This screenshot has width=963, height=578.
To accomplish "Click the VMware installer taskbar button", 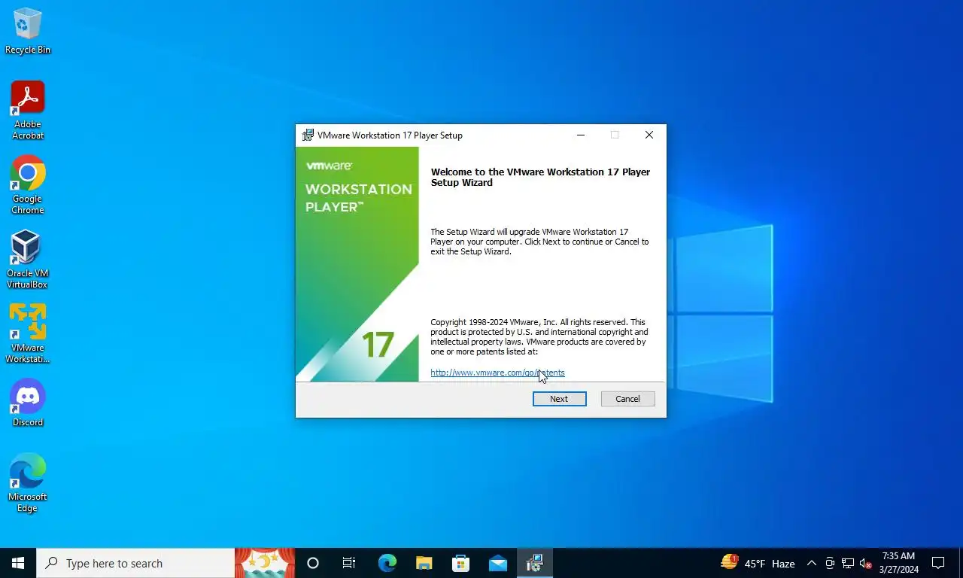I will pyautogui.click(x=535, y=563).
